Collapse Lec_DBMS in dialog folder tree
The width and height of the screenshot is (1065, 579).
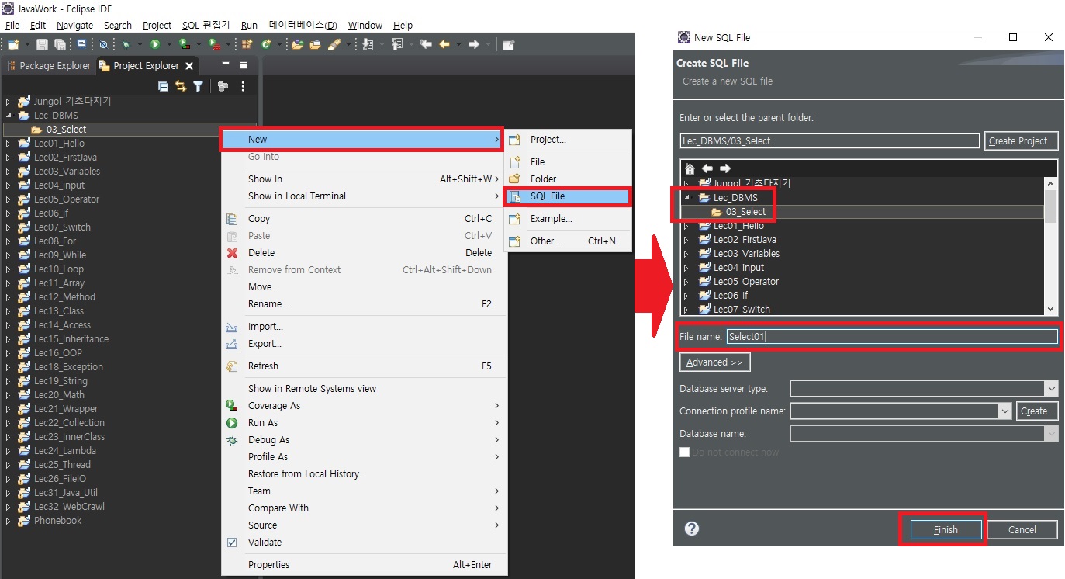[x=686, y=198]
